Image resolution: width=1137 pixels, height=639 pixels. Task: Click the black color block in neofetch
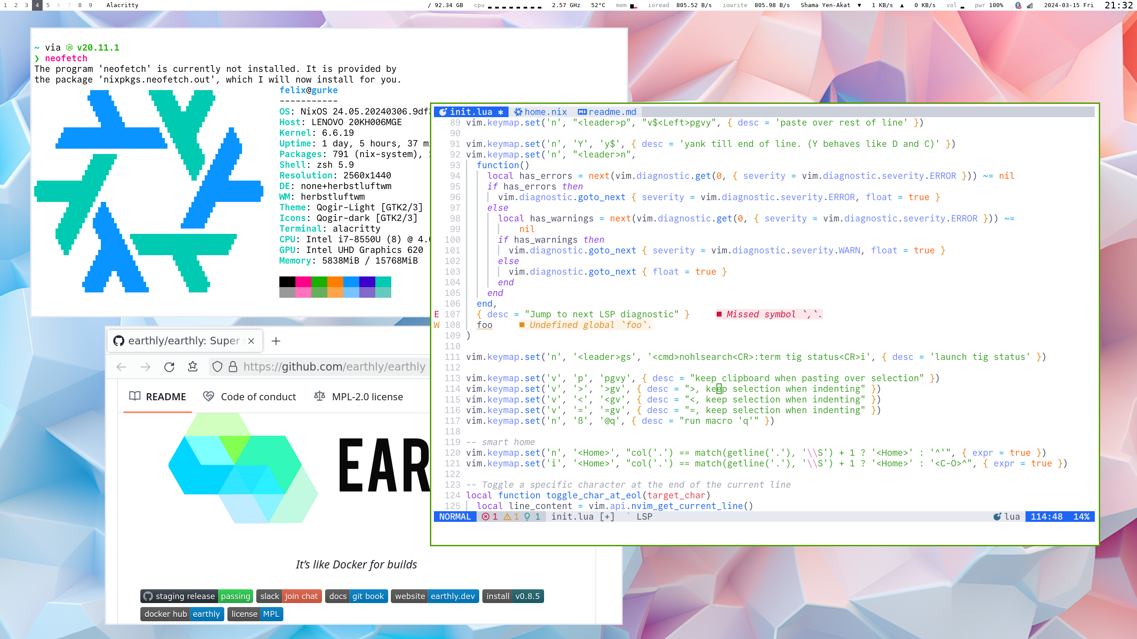(287, 281)
